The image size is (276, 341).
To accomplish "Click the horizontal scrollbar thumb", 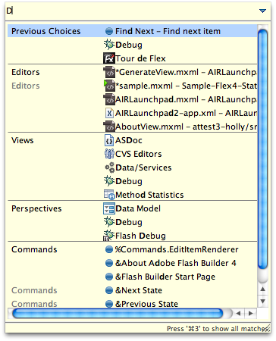I will click(x=118, y=314).
